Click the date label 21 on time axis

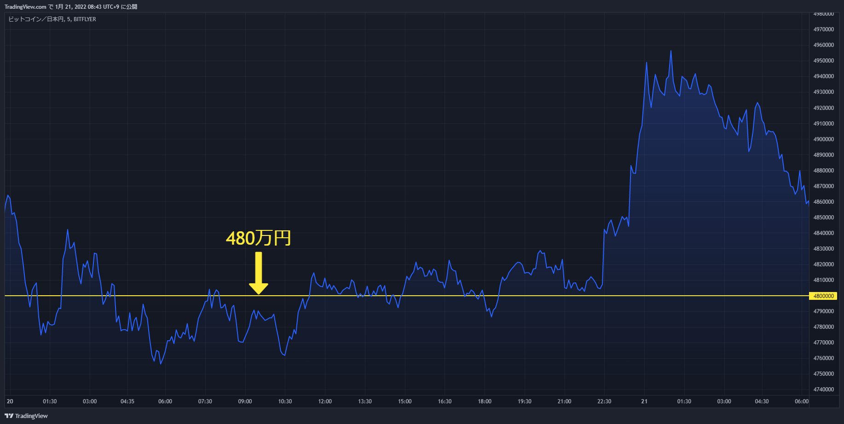point(644,401)
